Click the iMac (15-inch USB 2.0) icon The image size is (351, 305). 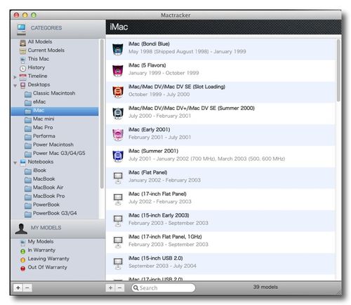click(x=118, y=264)
